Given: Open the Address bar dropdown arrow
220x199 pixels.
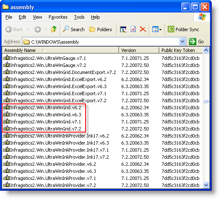Looking at the screenshot, I should [182, 42].
